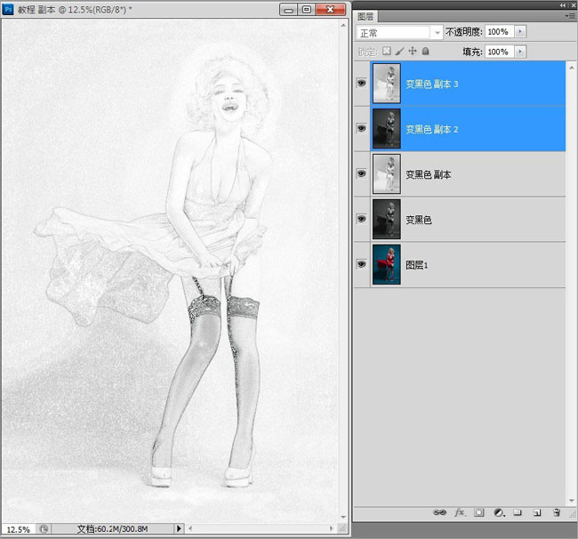This screenshot has height=539, width=578.
Task: Add a layer mask
Action: click(478, 512)
